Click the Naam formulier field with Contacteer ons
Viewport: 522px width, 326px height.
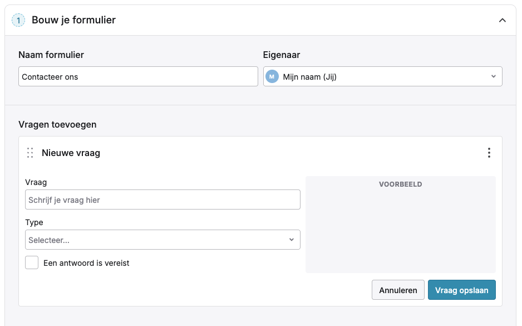tap(138, 76)
